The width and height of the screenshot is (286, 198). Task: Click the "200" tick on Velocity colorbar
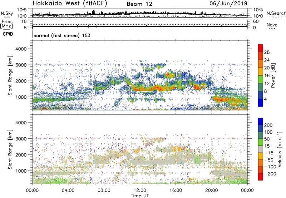[268, 125]
